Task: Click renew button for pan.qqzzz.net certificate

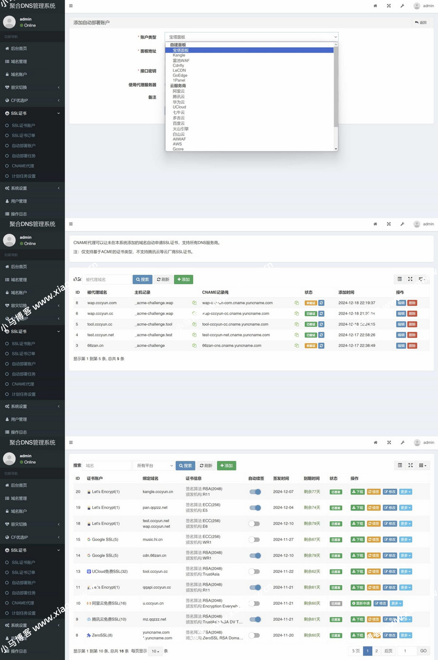Action: (x=373, y=508)
